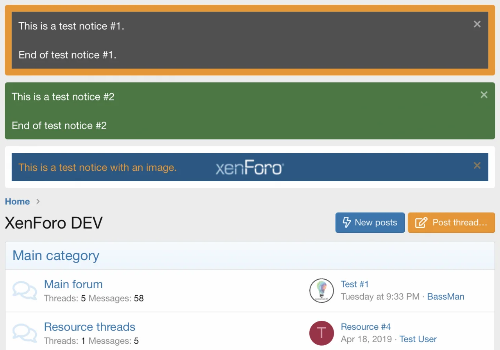Open Resource #4 latest post
Screen dimensions: 500x350
pyautogui.click(x=366, y=327)
